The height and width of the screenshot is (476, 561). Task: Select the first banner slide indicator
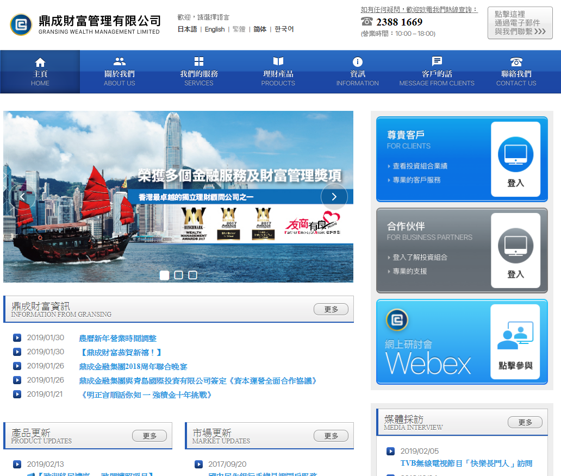[164, 275]
